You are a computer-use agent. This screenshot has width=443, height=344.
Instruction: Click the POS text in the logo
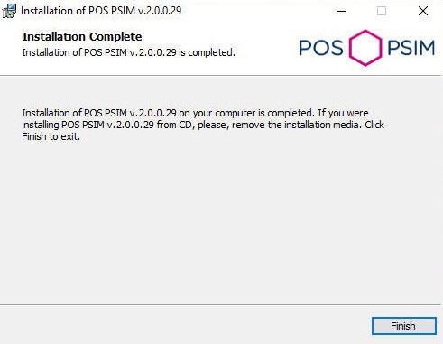(321, 48)
